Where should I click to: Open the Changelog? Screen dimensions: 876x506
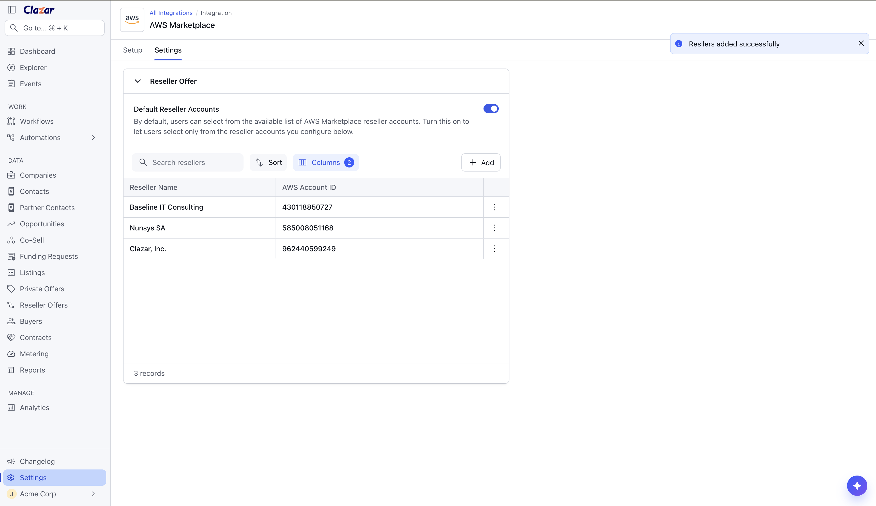[x=37, y=461]
